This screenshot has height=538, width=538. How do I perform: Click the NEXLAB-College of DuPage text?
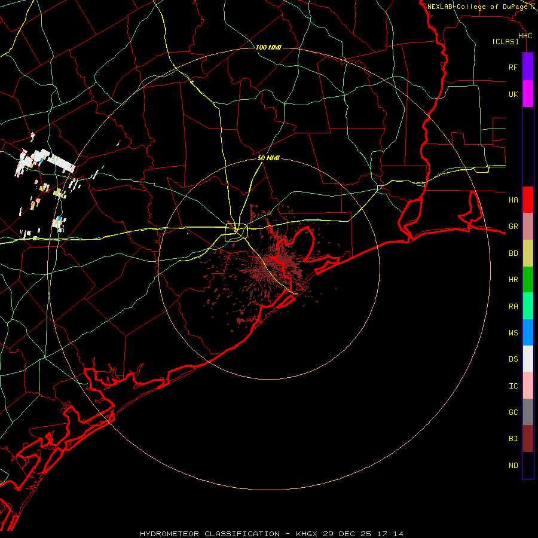pos(478,7)
